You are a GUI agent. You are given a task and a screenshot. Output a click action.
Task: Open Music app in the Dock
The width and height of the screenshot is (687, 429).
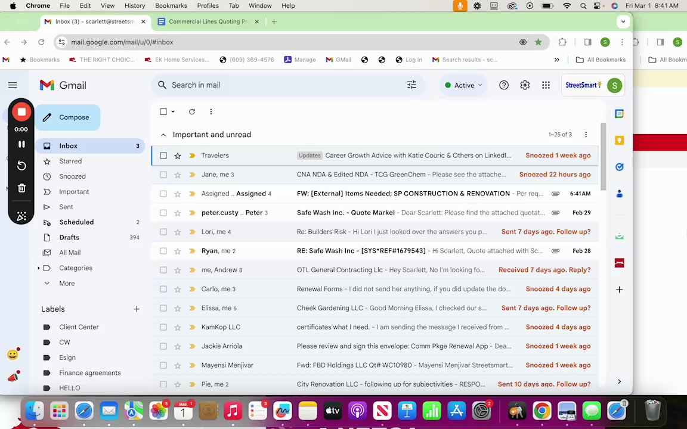(x=233, y=411)
